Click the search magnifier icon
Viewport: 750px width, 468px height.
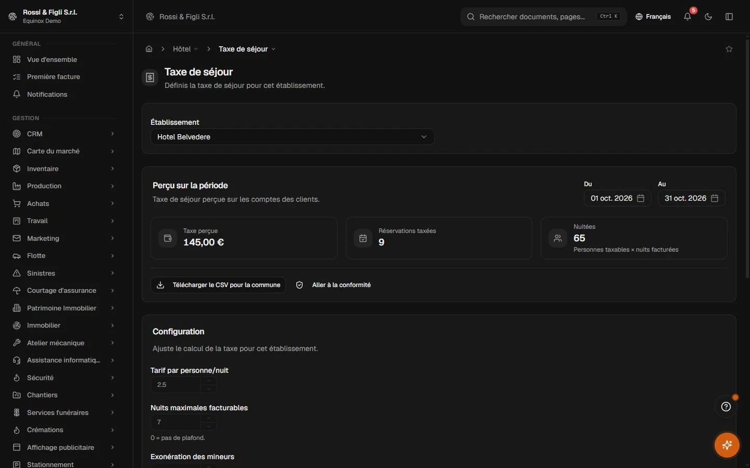(471, 17)
